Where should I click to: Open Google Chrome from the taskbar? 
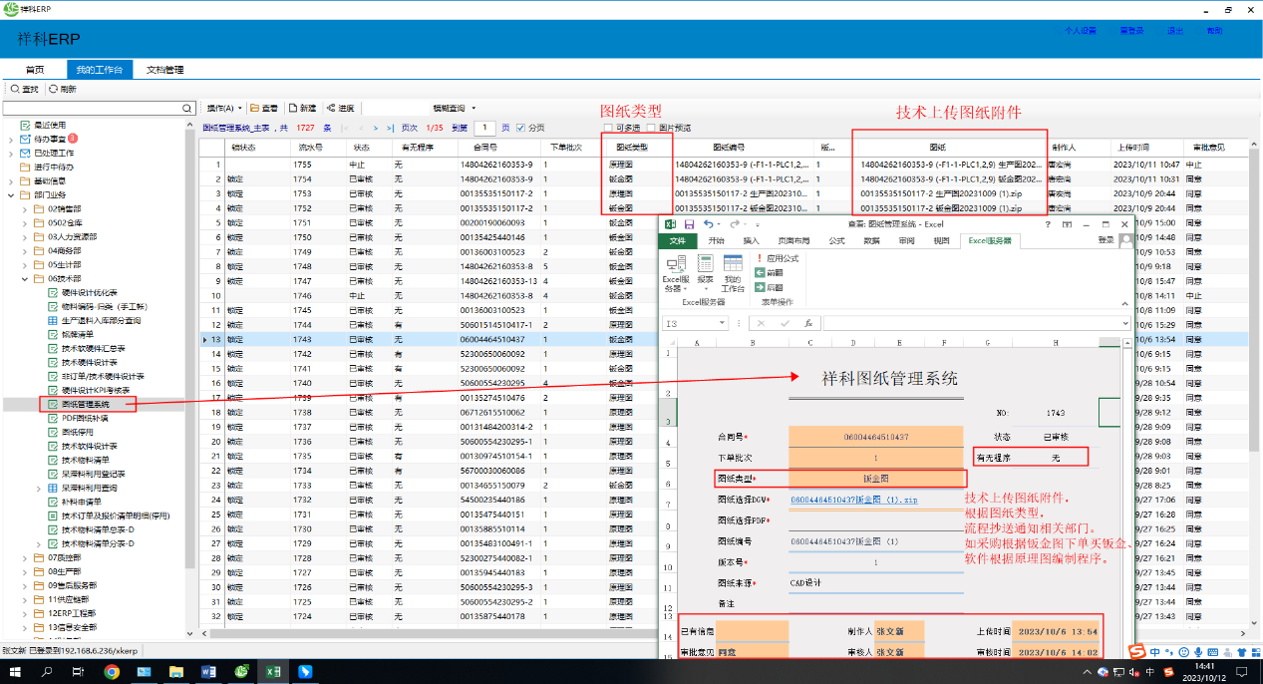click(x=112, y=672)
